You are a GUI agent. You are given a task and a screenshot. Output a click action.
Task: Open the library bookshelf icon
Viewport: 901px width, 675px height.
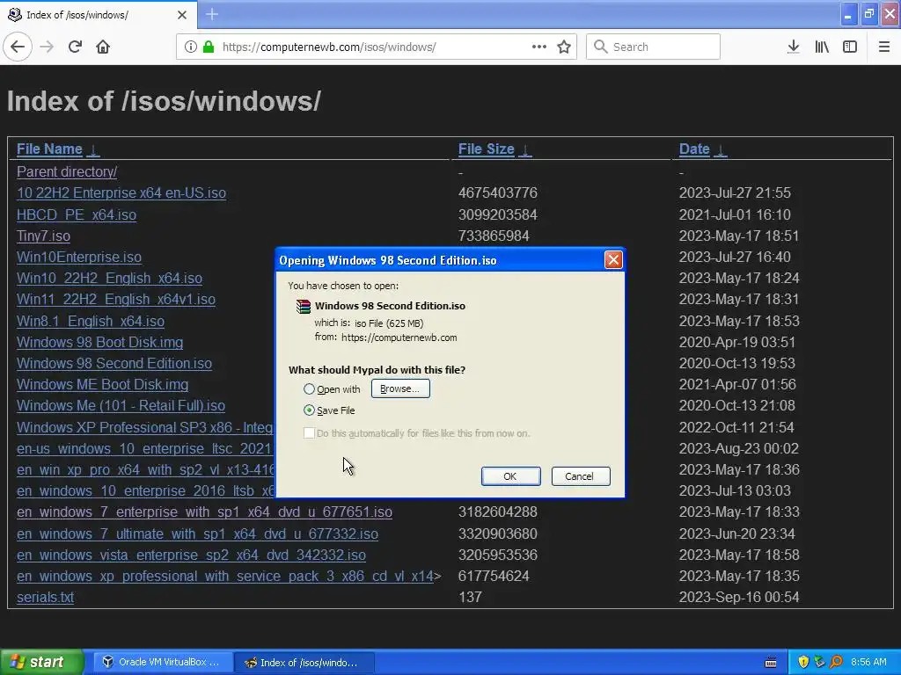pyautogui.click(x=822, y=47)
